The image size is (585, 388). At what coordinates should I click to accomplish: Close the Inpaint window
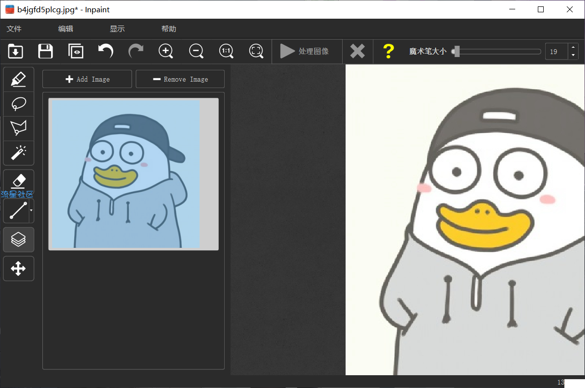(x=569, y=9)
